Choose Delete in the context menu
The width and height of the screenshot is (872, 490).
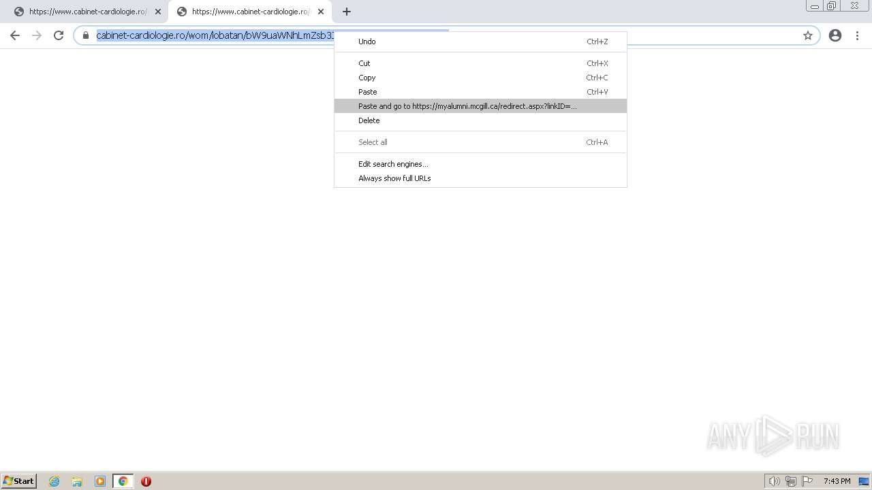coord(480,120)
